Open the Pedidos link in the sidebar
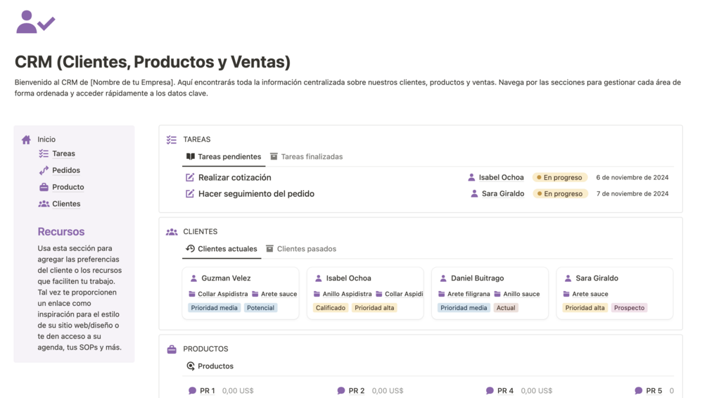Screen dimensions: 707x398 click(x=66, y=171)
